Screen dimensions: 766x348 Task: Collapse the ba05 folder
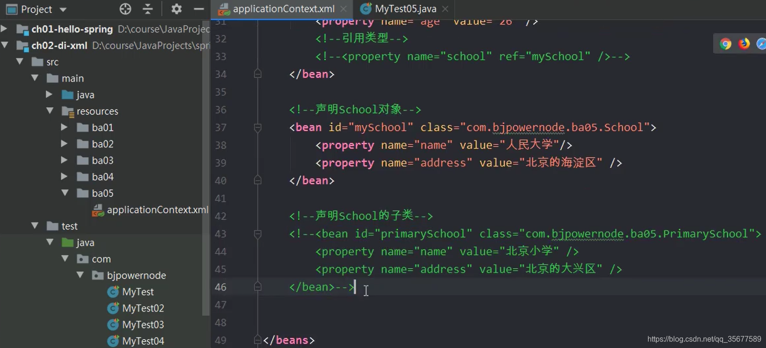pyautogui.click(x=65, y=193)
